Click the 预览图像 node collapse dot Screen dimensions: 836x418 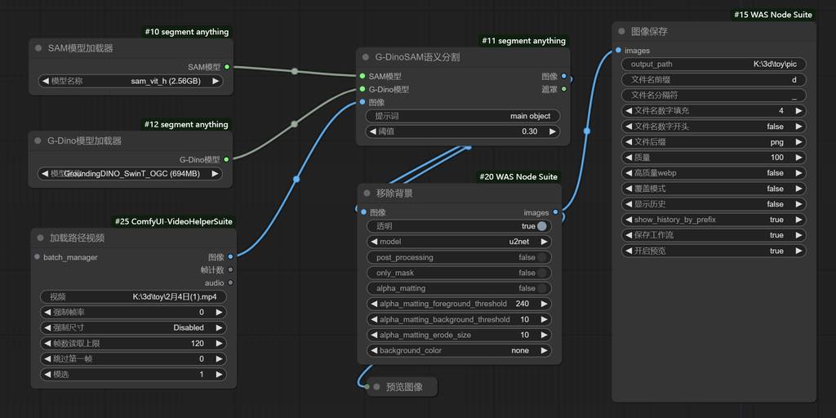[376, 387]
